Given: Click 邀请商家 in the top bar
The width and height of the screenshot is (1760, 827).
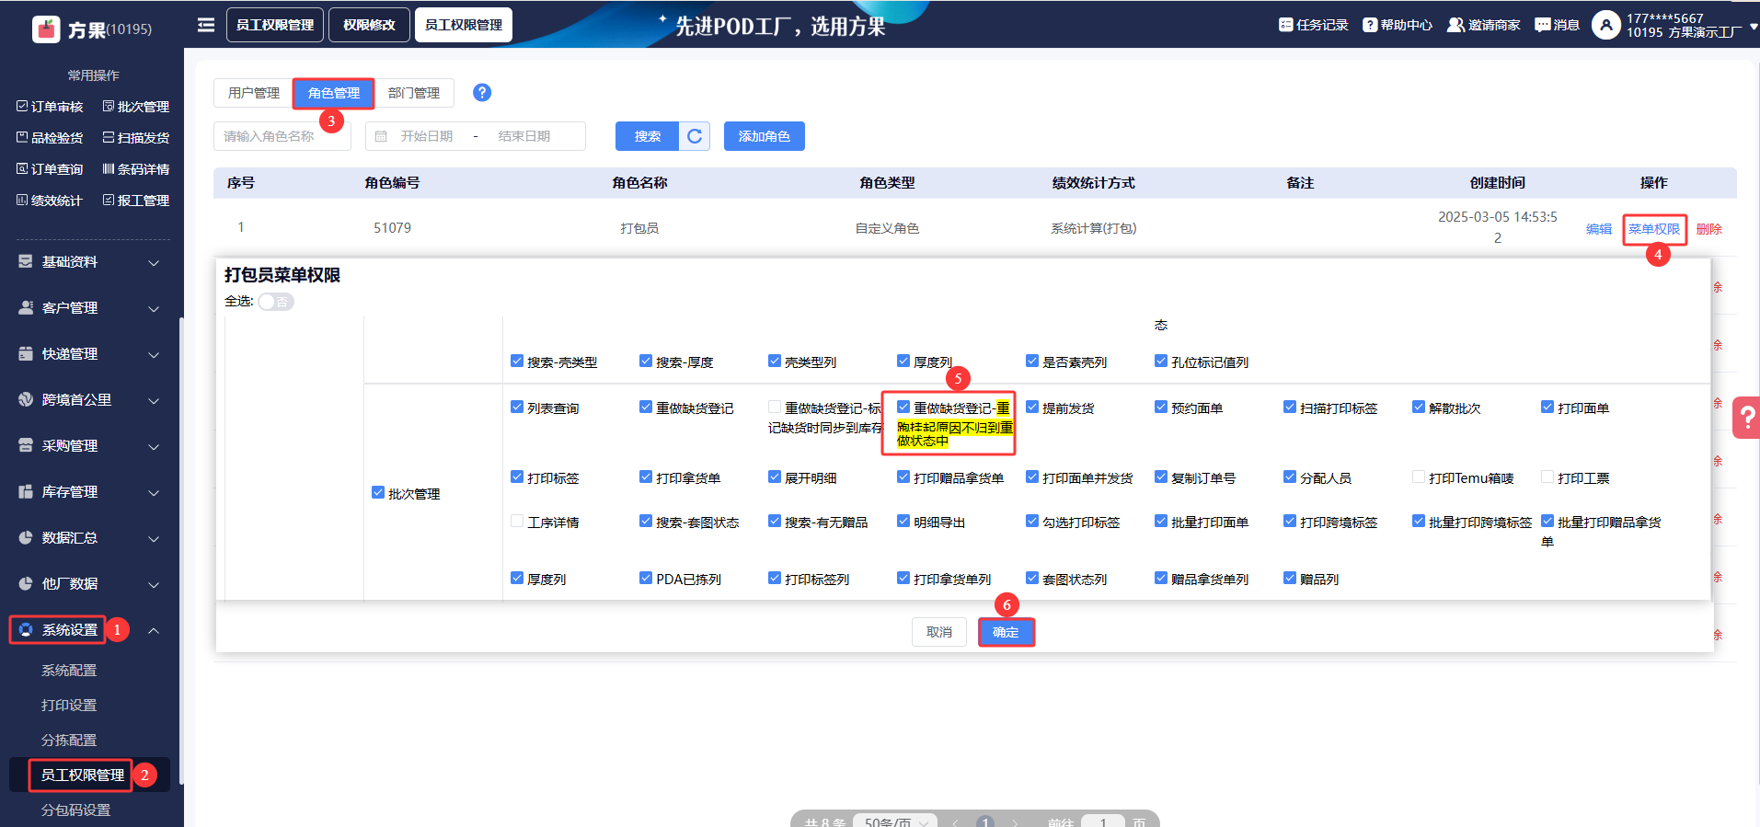Looking at the screenshot, I should pos(1483,25).
